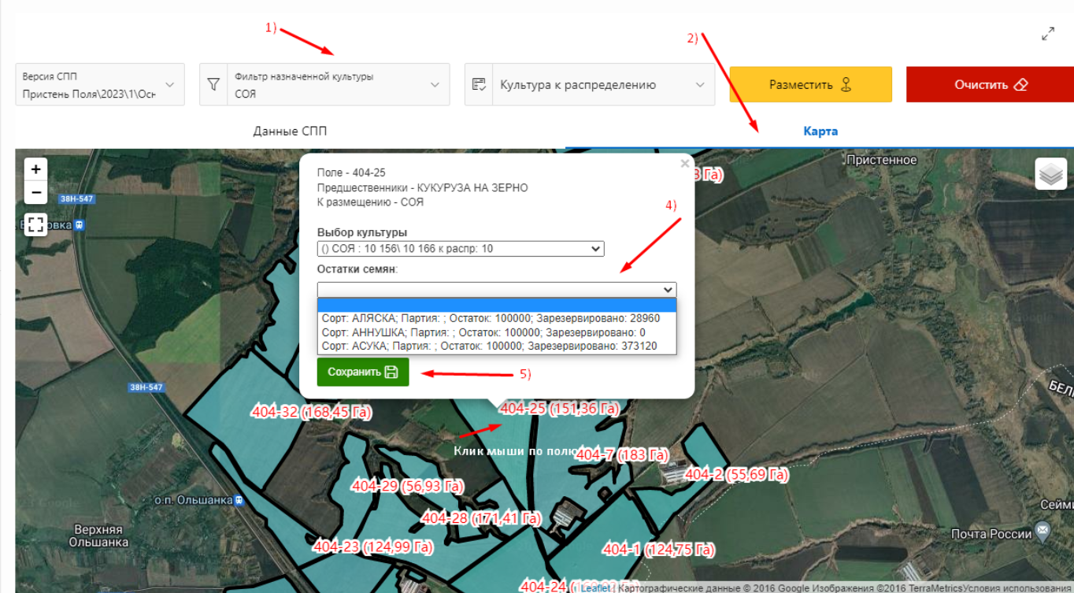Open the map layers control
Screen dimensions: 1074x593
[1050, 174]
